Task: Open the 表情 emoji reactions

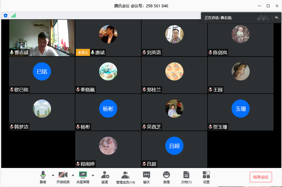Action: click(166, 175)
